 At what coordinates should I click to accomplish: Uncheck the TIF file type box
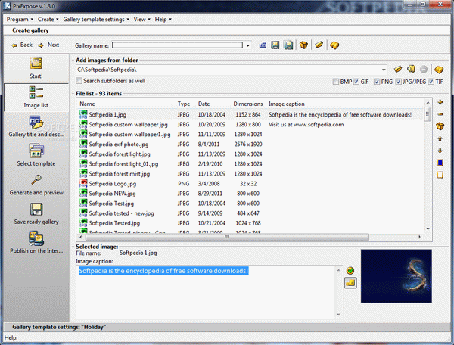tap(431, 82)
